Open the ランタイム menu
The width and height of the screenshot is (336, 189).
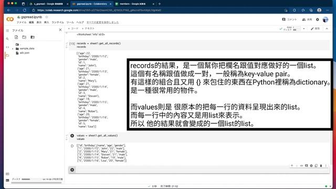click(x=58, y=22)
